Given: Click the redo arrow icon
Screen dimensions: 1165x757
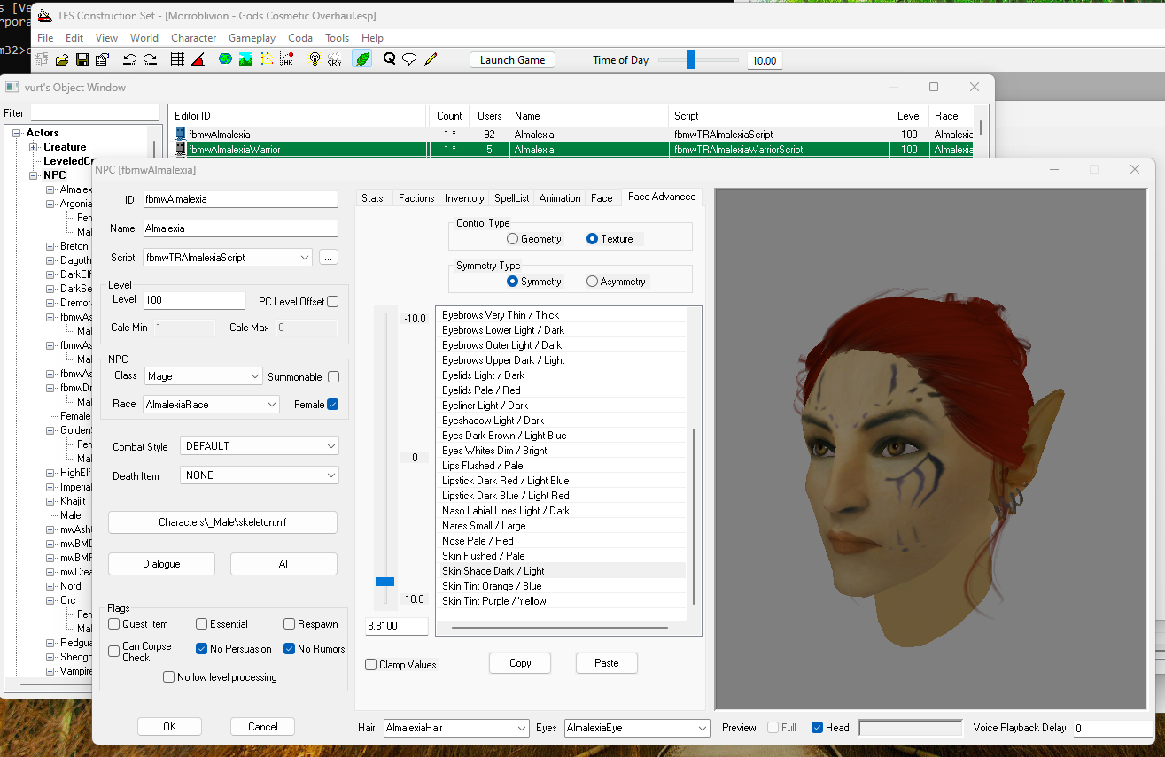Looking at the screenshot, I should [150, 59].
